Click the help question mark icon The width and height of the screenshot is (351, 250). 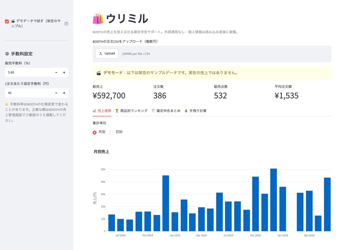tap(66, 24)
